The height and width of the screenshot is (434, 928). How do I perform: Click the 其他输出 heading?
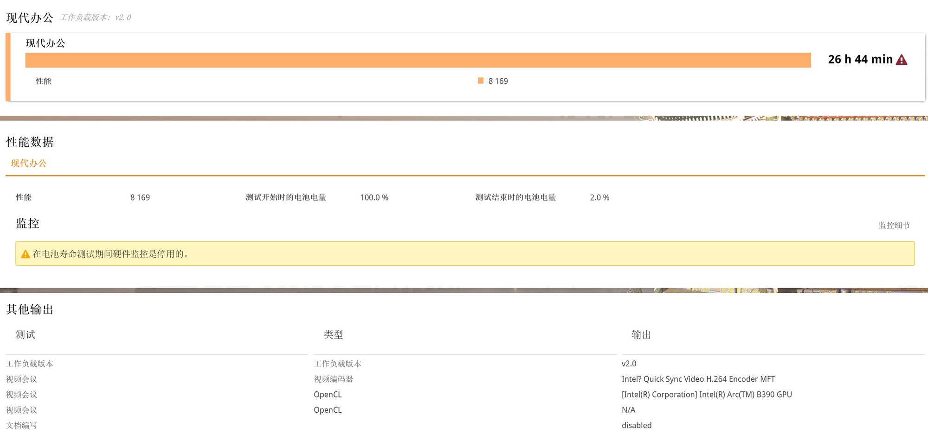(x=30, y=309)
